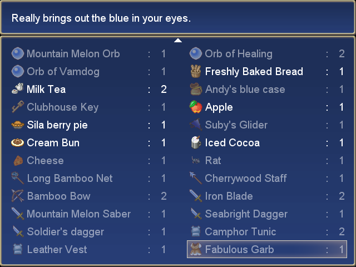Select the Mountain Melon Saber entry
Viewport: 356px width, 267px height.
tap(89, 214)
